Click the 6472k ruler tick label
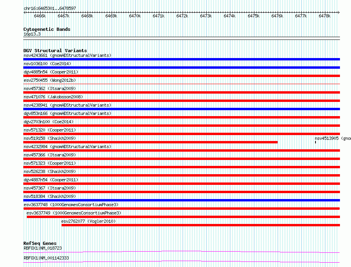The width and height of the screenshot is (351, 267). click(x=182, y=16)
